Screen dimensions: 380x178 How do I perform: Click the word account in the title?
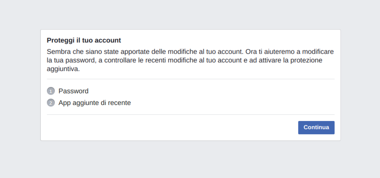(108, 40)
